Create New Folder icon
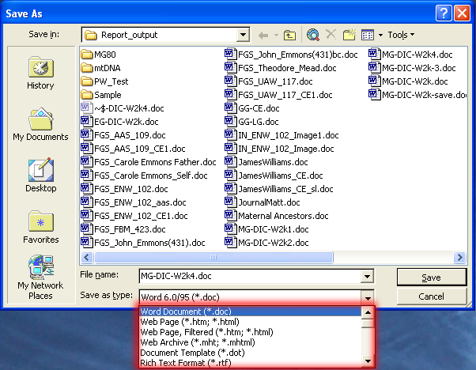The height and width of the screenshot is (370, 476). click(349, 35)
